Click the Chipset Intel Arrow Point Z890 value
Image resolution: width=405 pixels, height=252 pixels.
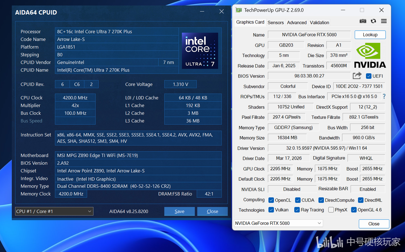138,171
